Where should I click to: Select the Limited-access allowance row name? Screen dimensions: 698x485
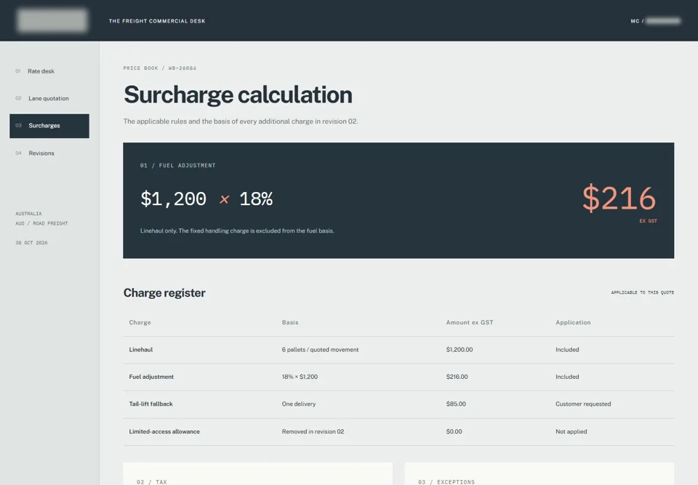coord(164,432)
